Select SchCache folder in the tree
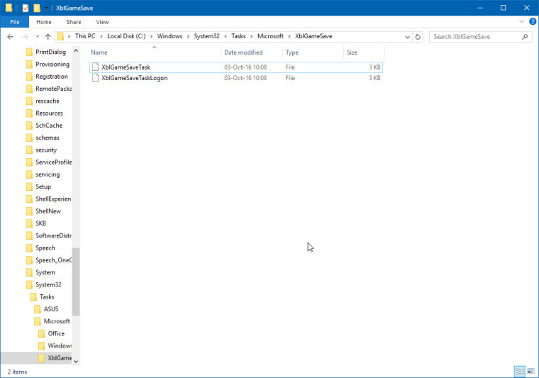 [49, 126]
